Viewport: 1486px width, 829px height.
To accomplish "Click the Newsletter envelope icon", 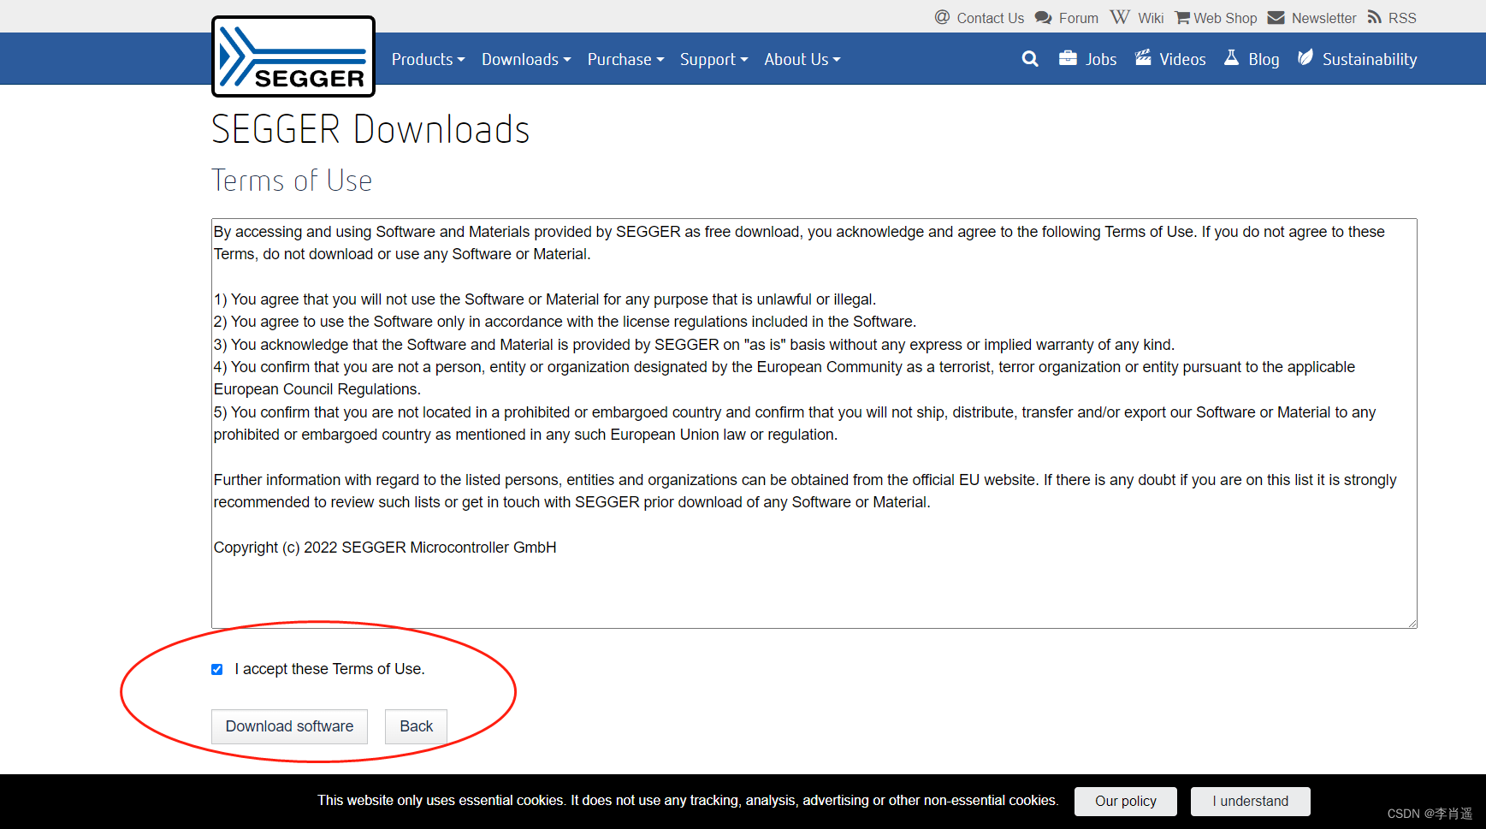I will pyautogui.click(x=1276, y=17).
